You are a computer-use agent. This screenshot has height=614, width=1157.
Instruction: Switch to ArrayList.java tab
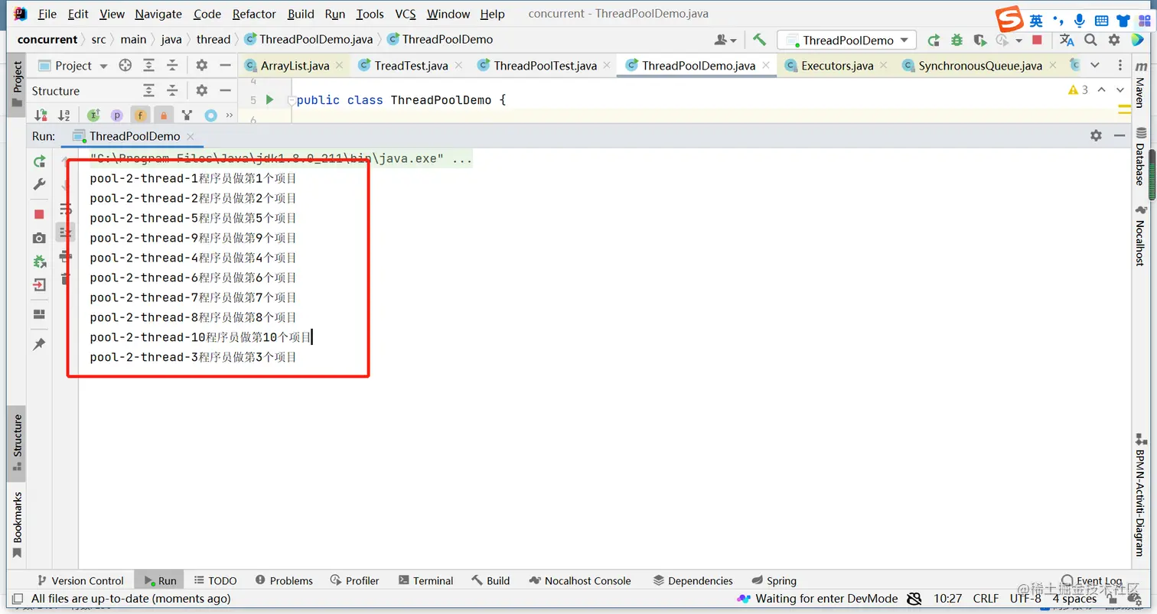pos(295,66)
